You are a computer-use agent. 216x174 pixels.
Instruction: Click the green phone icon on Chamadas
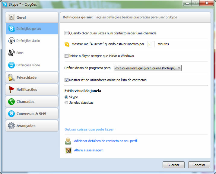11,102
